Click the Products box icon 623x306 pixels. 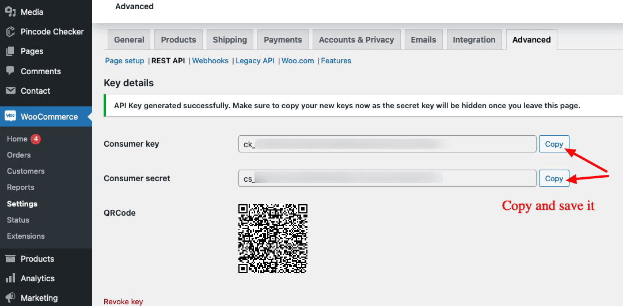pyautogui.click(x=10, y=259)
